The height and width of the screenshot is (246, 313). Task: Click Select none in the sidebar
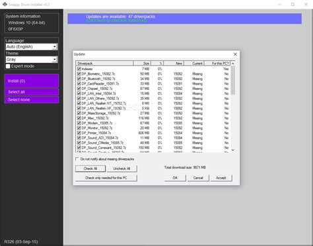pyautogui.click(x=32, y=100)
